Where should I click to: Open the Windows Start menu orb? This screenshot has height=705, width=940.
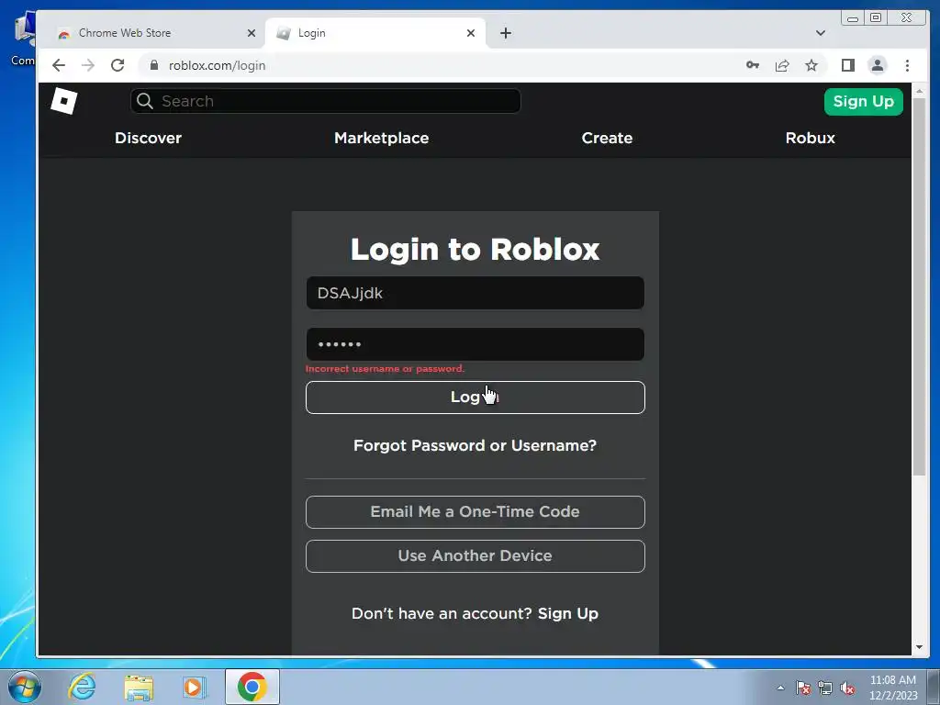point(25,687)
